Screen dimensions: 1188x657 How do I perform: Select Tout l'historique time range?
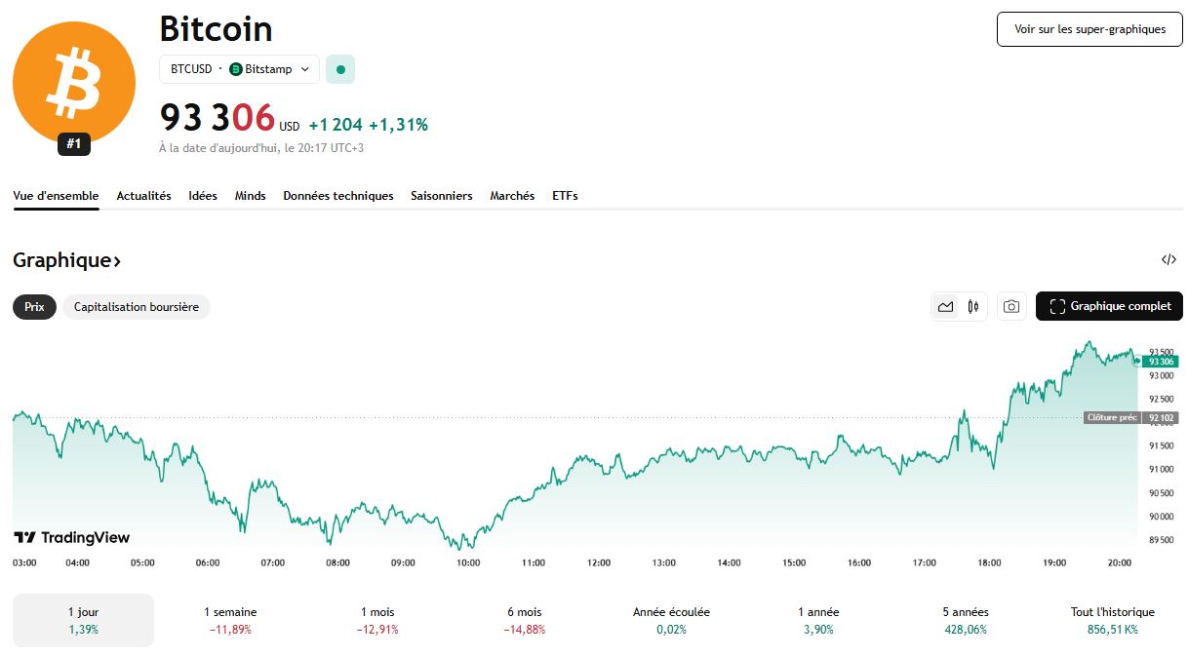[1112, 620]
